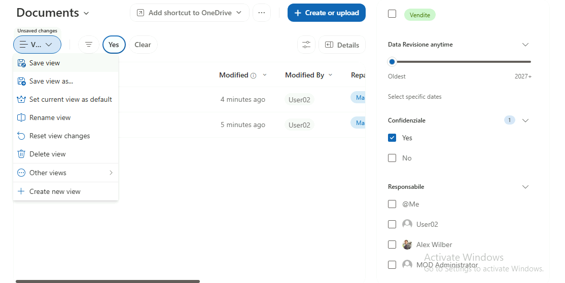Choose Reset view changes
This screenshot has width=565, height=283.
click(x=65, y=136)
